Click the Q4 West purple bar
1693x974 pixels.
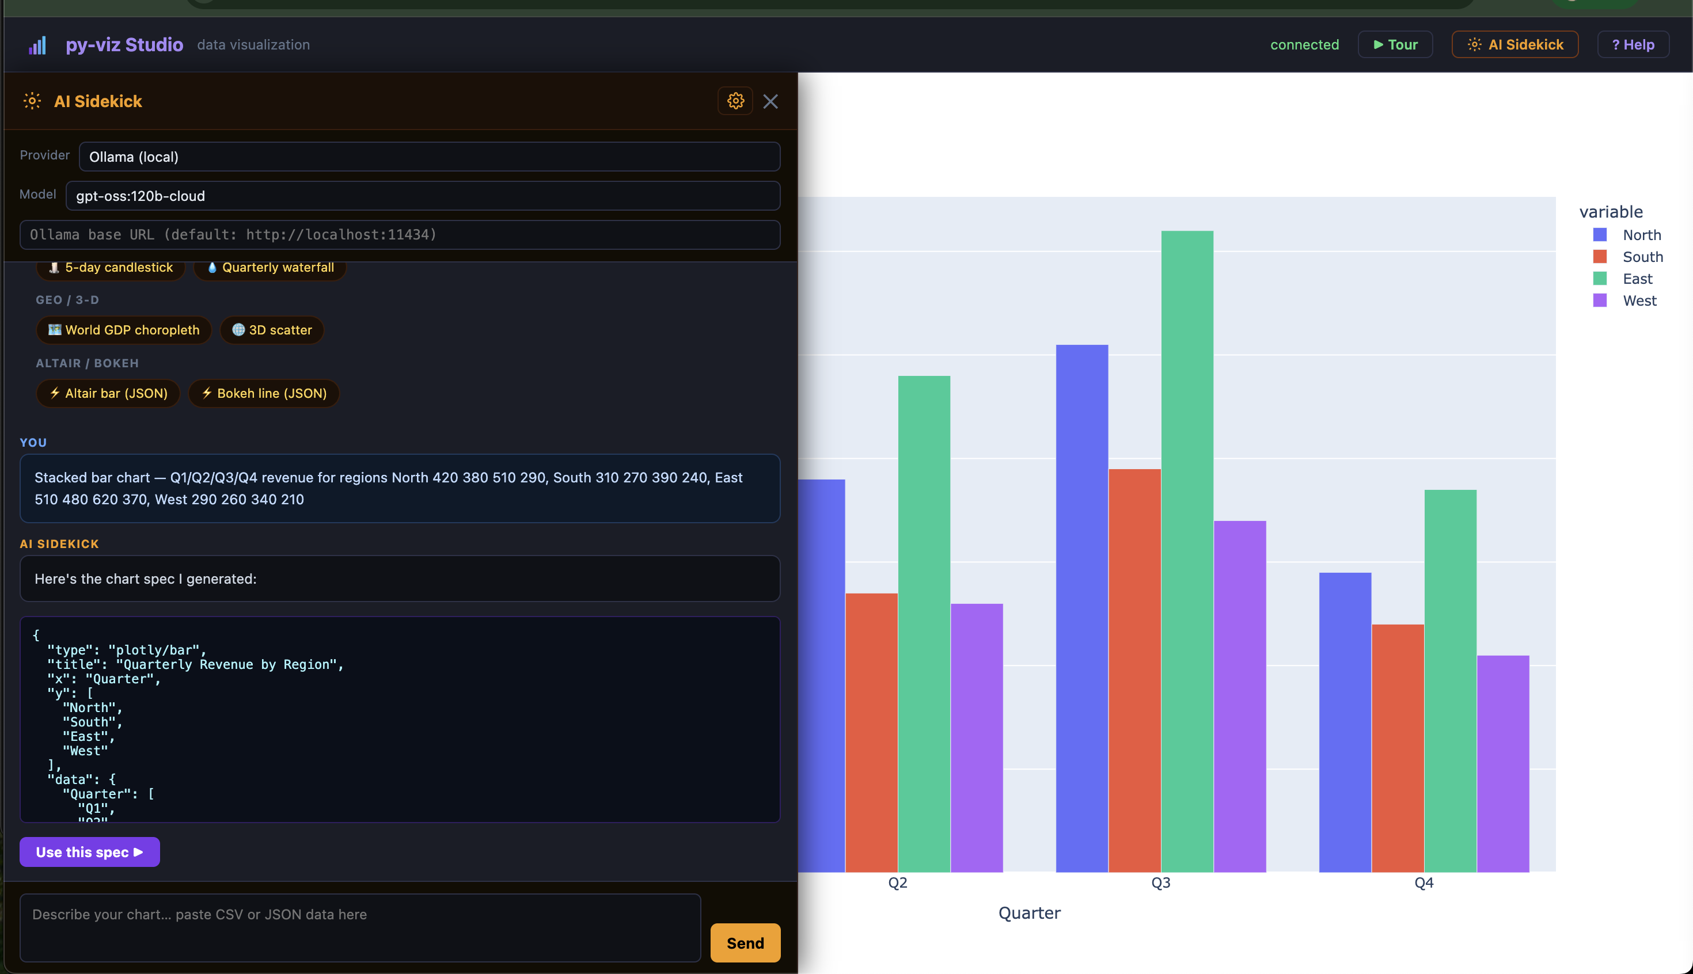[x=1503, y=764]
